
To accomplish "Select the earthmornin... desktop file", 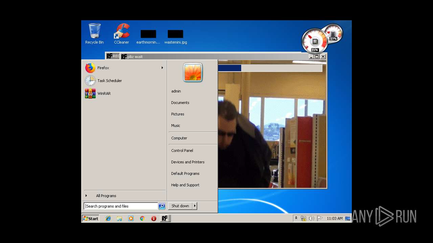I will point(148,37).
